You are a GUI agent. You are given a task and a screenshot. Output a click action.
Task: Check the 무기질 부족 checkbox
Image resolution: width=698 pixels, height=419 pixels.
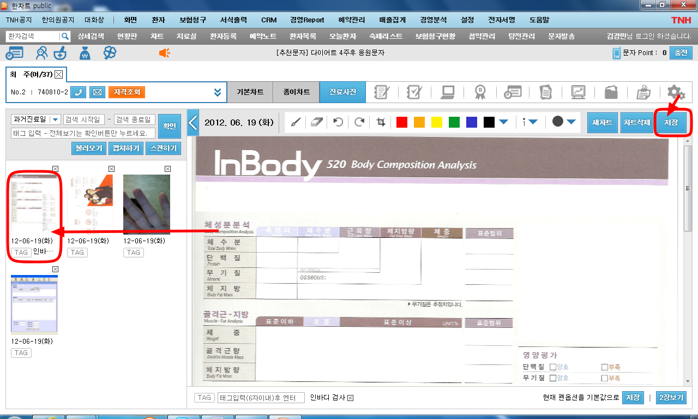pos(604,378)
